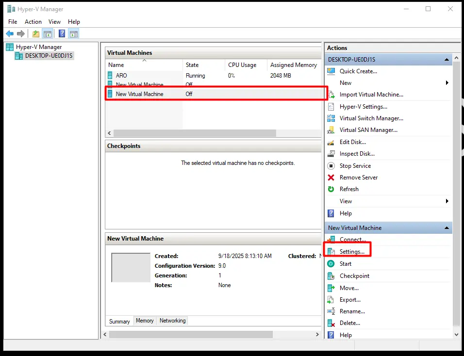The image size is (464, 356).
Task: Switch to the Memory tab
Action: tap(145, 321)
